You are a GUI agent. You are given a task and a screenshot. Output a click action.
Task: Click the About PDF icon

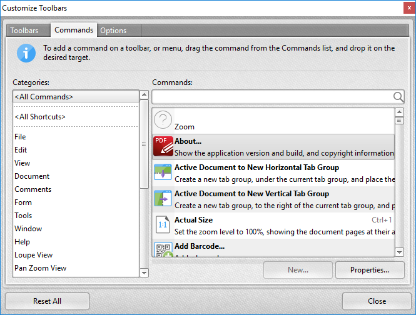163,147
